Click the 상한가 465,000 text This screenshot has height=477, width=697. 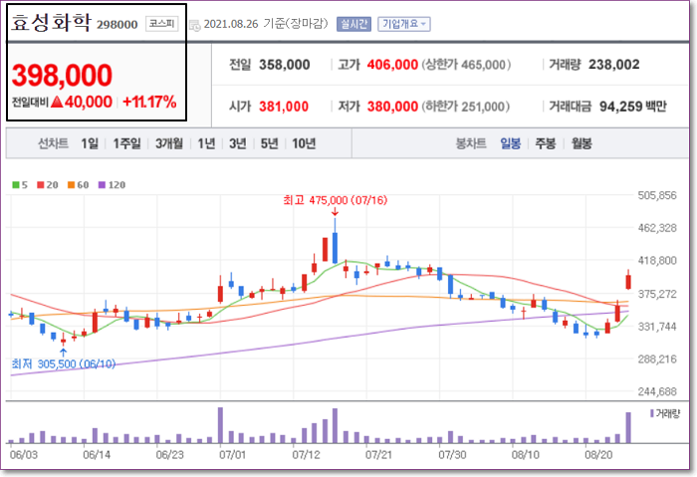466,65
